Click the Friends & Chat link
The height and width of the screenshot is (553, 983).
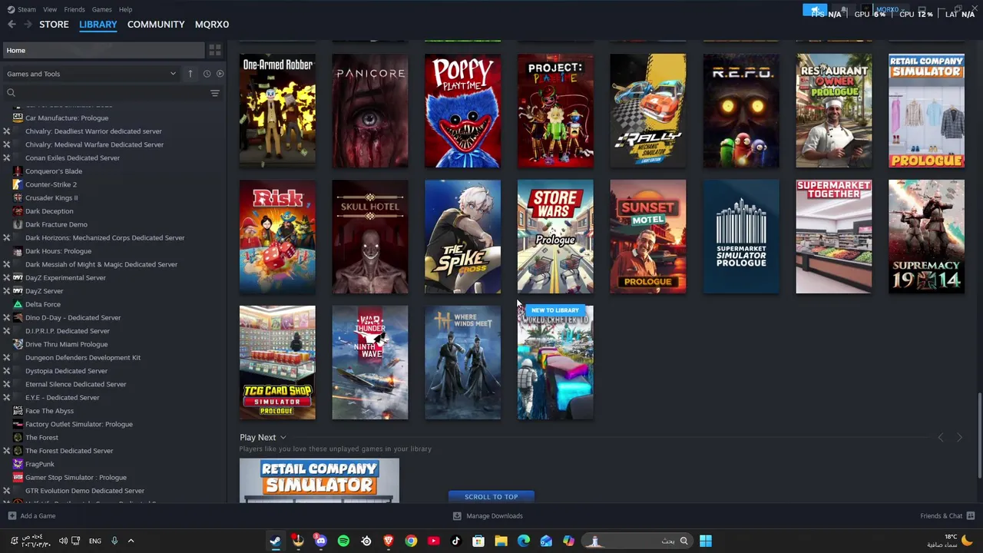pos(941,516)
